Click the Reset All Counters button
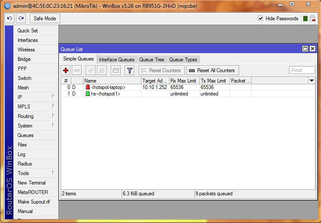321x223 pixels. click(213, 70)
